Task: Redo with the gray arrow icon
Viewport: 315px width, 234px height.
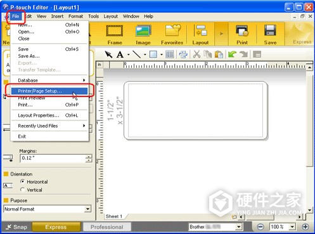Action: tap(243, 55)
